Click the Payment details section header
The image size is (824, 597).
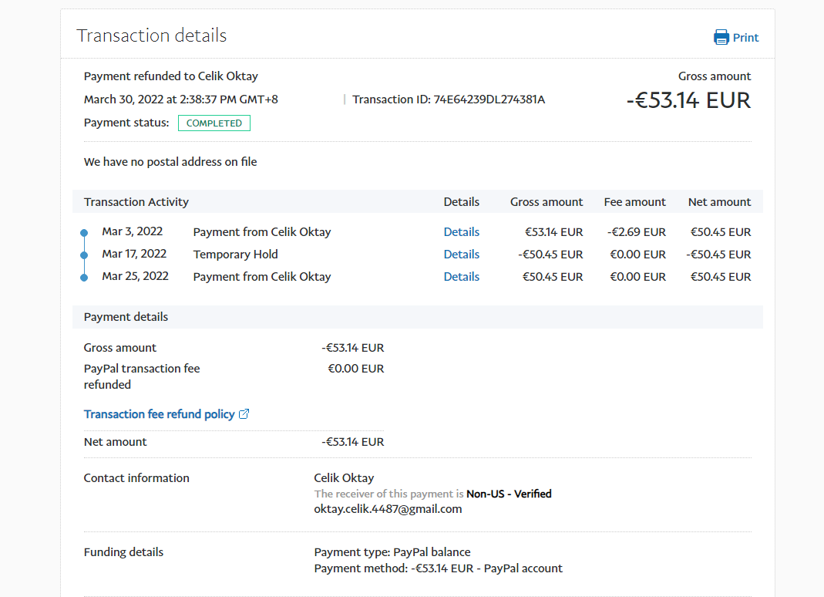pyautogui.click(x=126, y=317)
